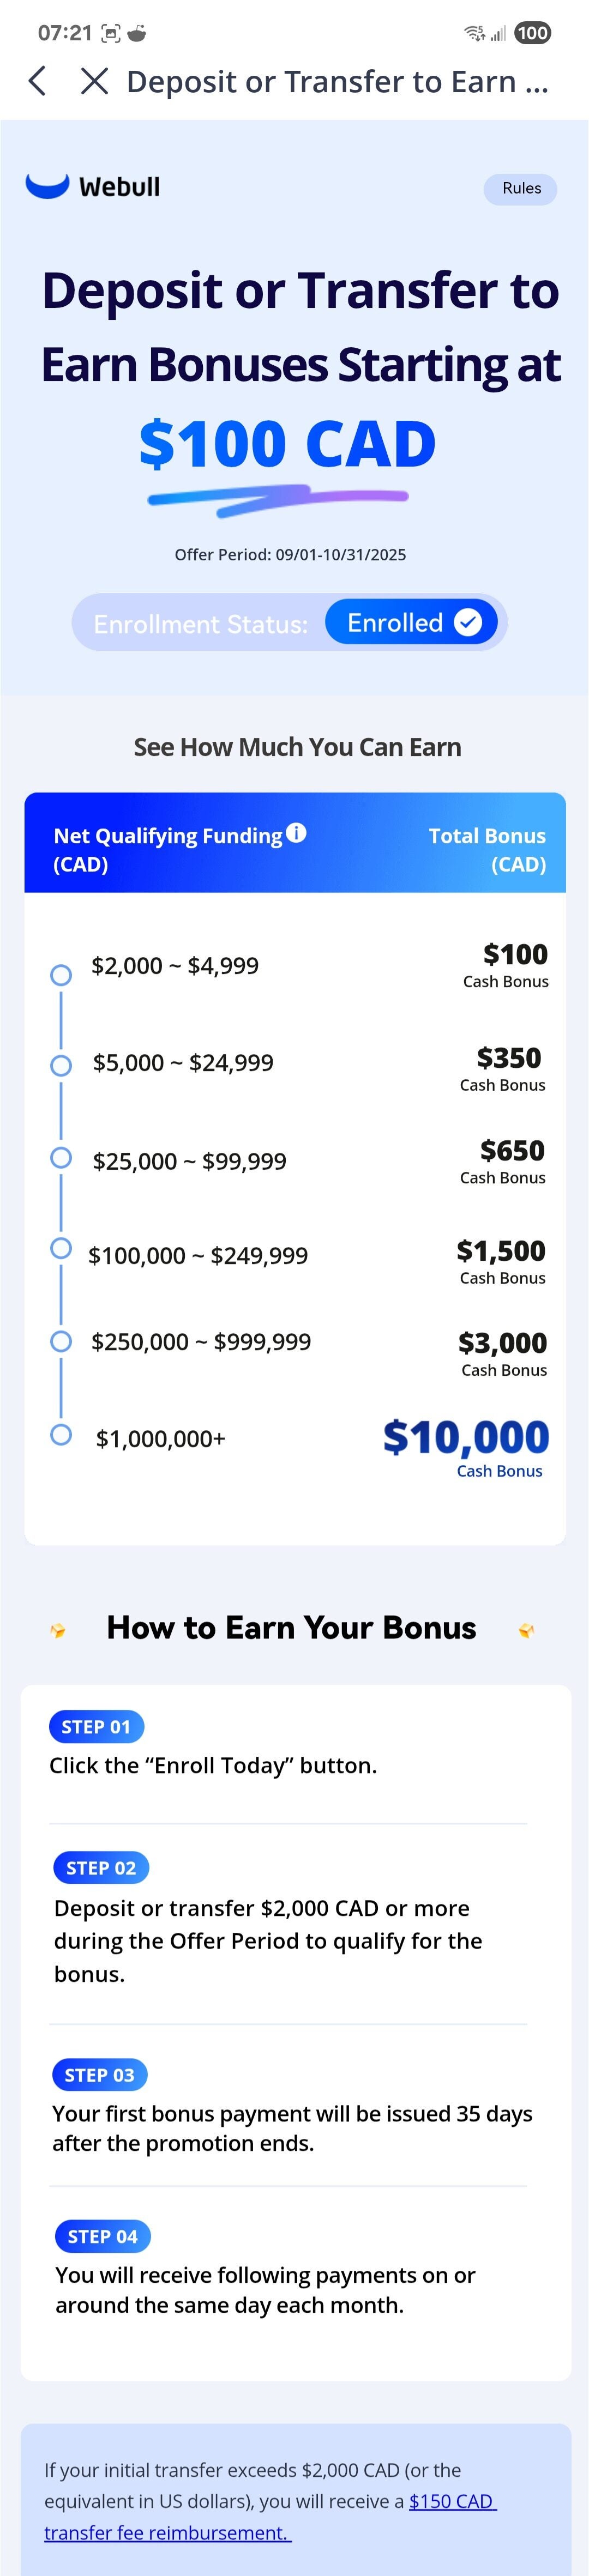Tap the Wi-Fi signal icon in status bar

474,33
